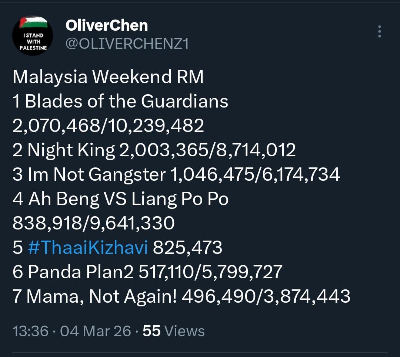Screen dimensions: 400x357
Task: Click the "Mama, Not Again!" entry
Action: click(x=102, y=296)
